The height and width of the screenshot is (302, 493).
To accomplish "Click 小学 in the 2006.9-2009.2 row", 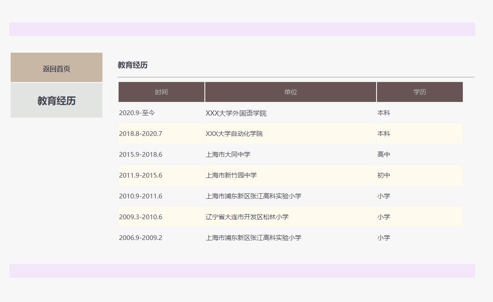I will [x=420, y=237].
